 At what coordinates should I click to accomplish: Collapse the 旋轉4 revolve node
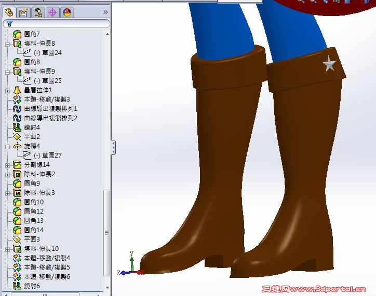click(x=7, y=147)
